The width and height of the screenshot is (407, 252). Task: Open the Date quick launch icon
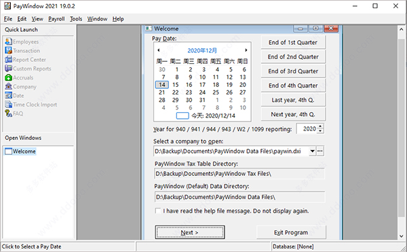click(9, 95)
